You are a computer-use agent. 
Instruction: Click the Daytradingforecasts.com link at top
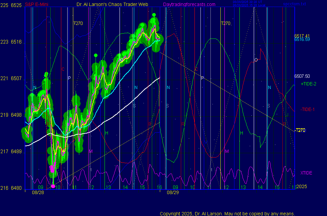click(189, 5)
